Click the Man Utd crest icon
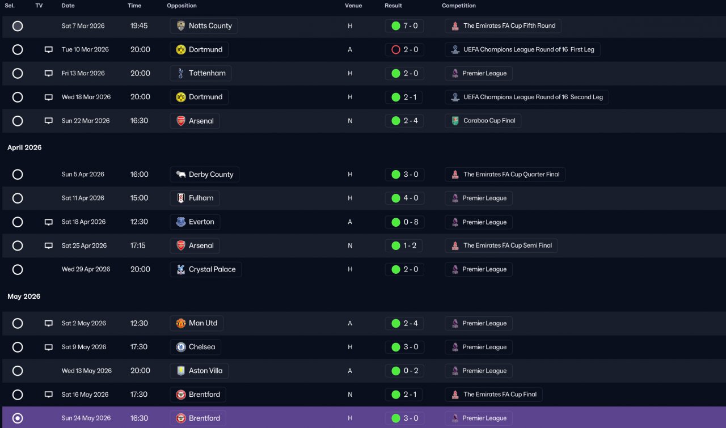Viewport: 726px width, 428px height. click(181, 323)
